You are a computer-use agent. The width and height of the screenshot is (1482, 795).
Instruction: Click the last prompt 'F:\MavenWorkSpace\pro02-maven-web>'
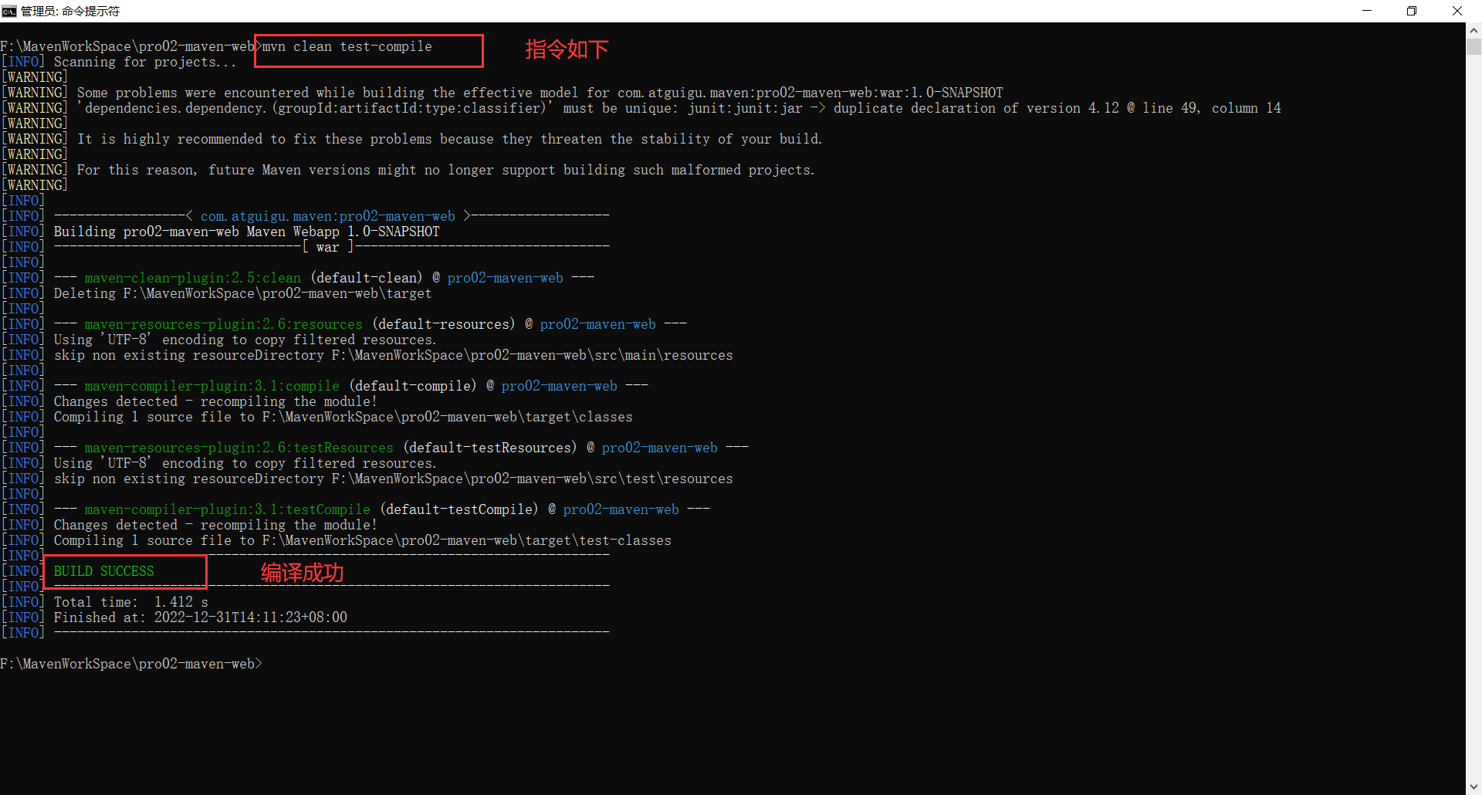(131, 664)
